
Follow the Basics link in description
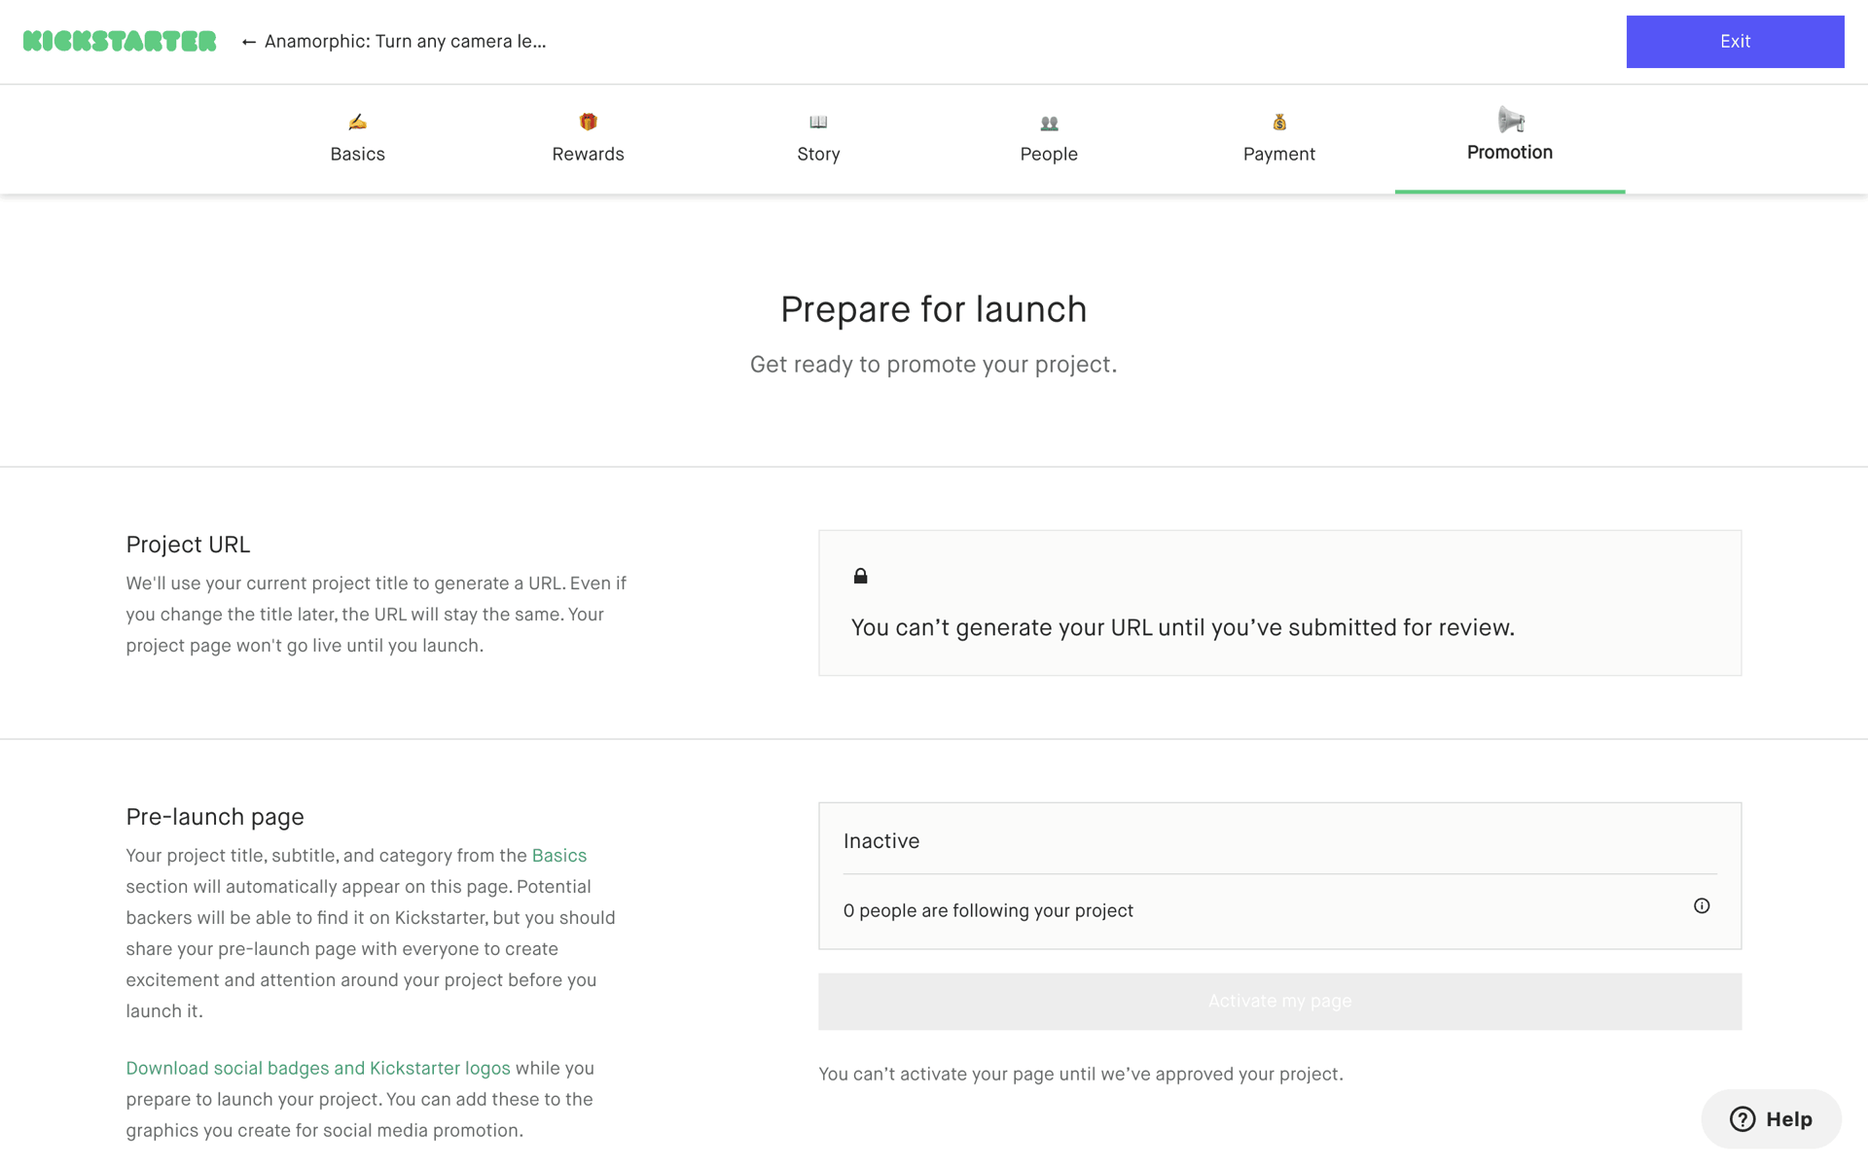tap(558, 856)
